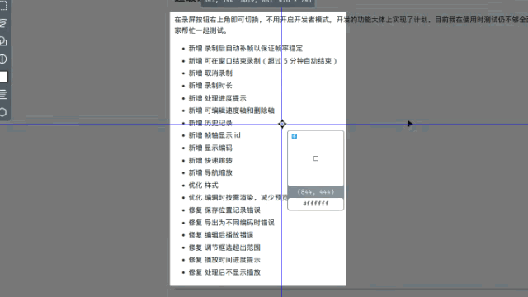Click 新增 录制时长 list item

tap(210, 86)
